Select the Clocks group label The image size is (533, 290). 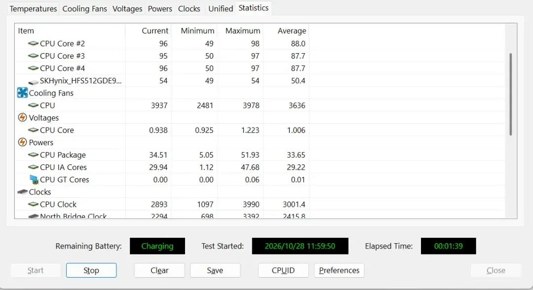[40, 192]
